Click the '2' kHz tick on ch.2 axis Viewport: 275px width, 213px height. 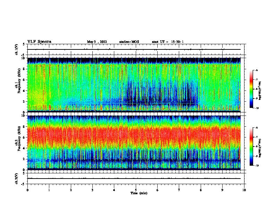point(24,159)
